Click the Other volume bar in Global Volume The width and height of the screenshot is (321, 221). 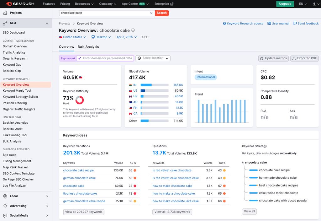point(155,121)
